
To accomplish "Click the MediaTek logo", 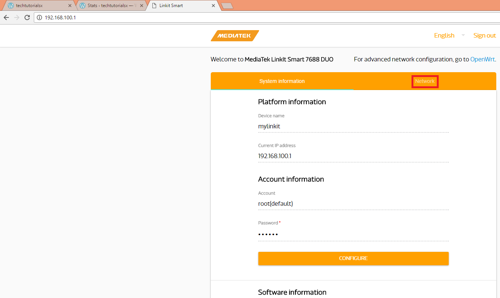I will point(235,36).
